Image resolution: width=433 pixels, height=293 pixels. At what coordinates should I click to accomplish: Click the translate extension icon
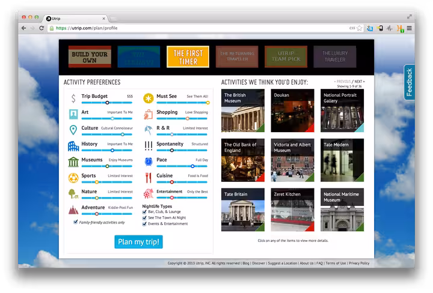370,28
